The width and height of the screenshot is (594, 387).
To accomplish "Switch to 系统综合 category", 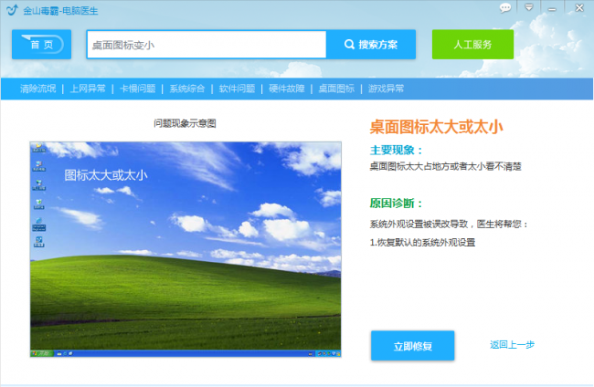I will tap(187, 89).
